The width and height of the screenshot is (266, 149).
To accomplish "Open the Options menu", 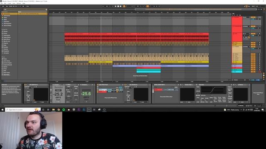I will click(x=19, y=3).
